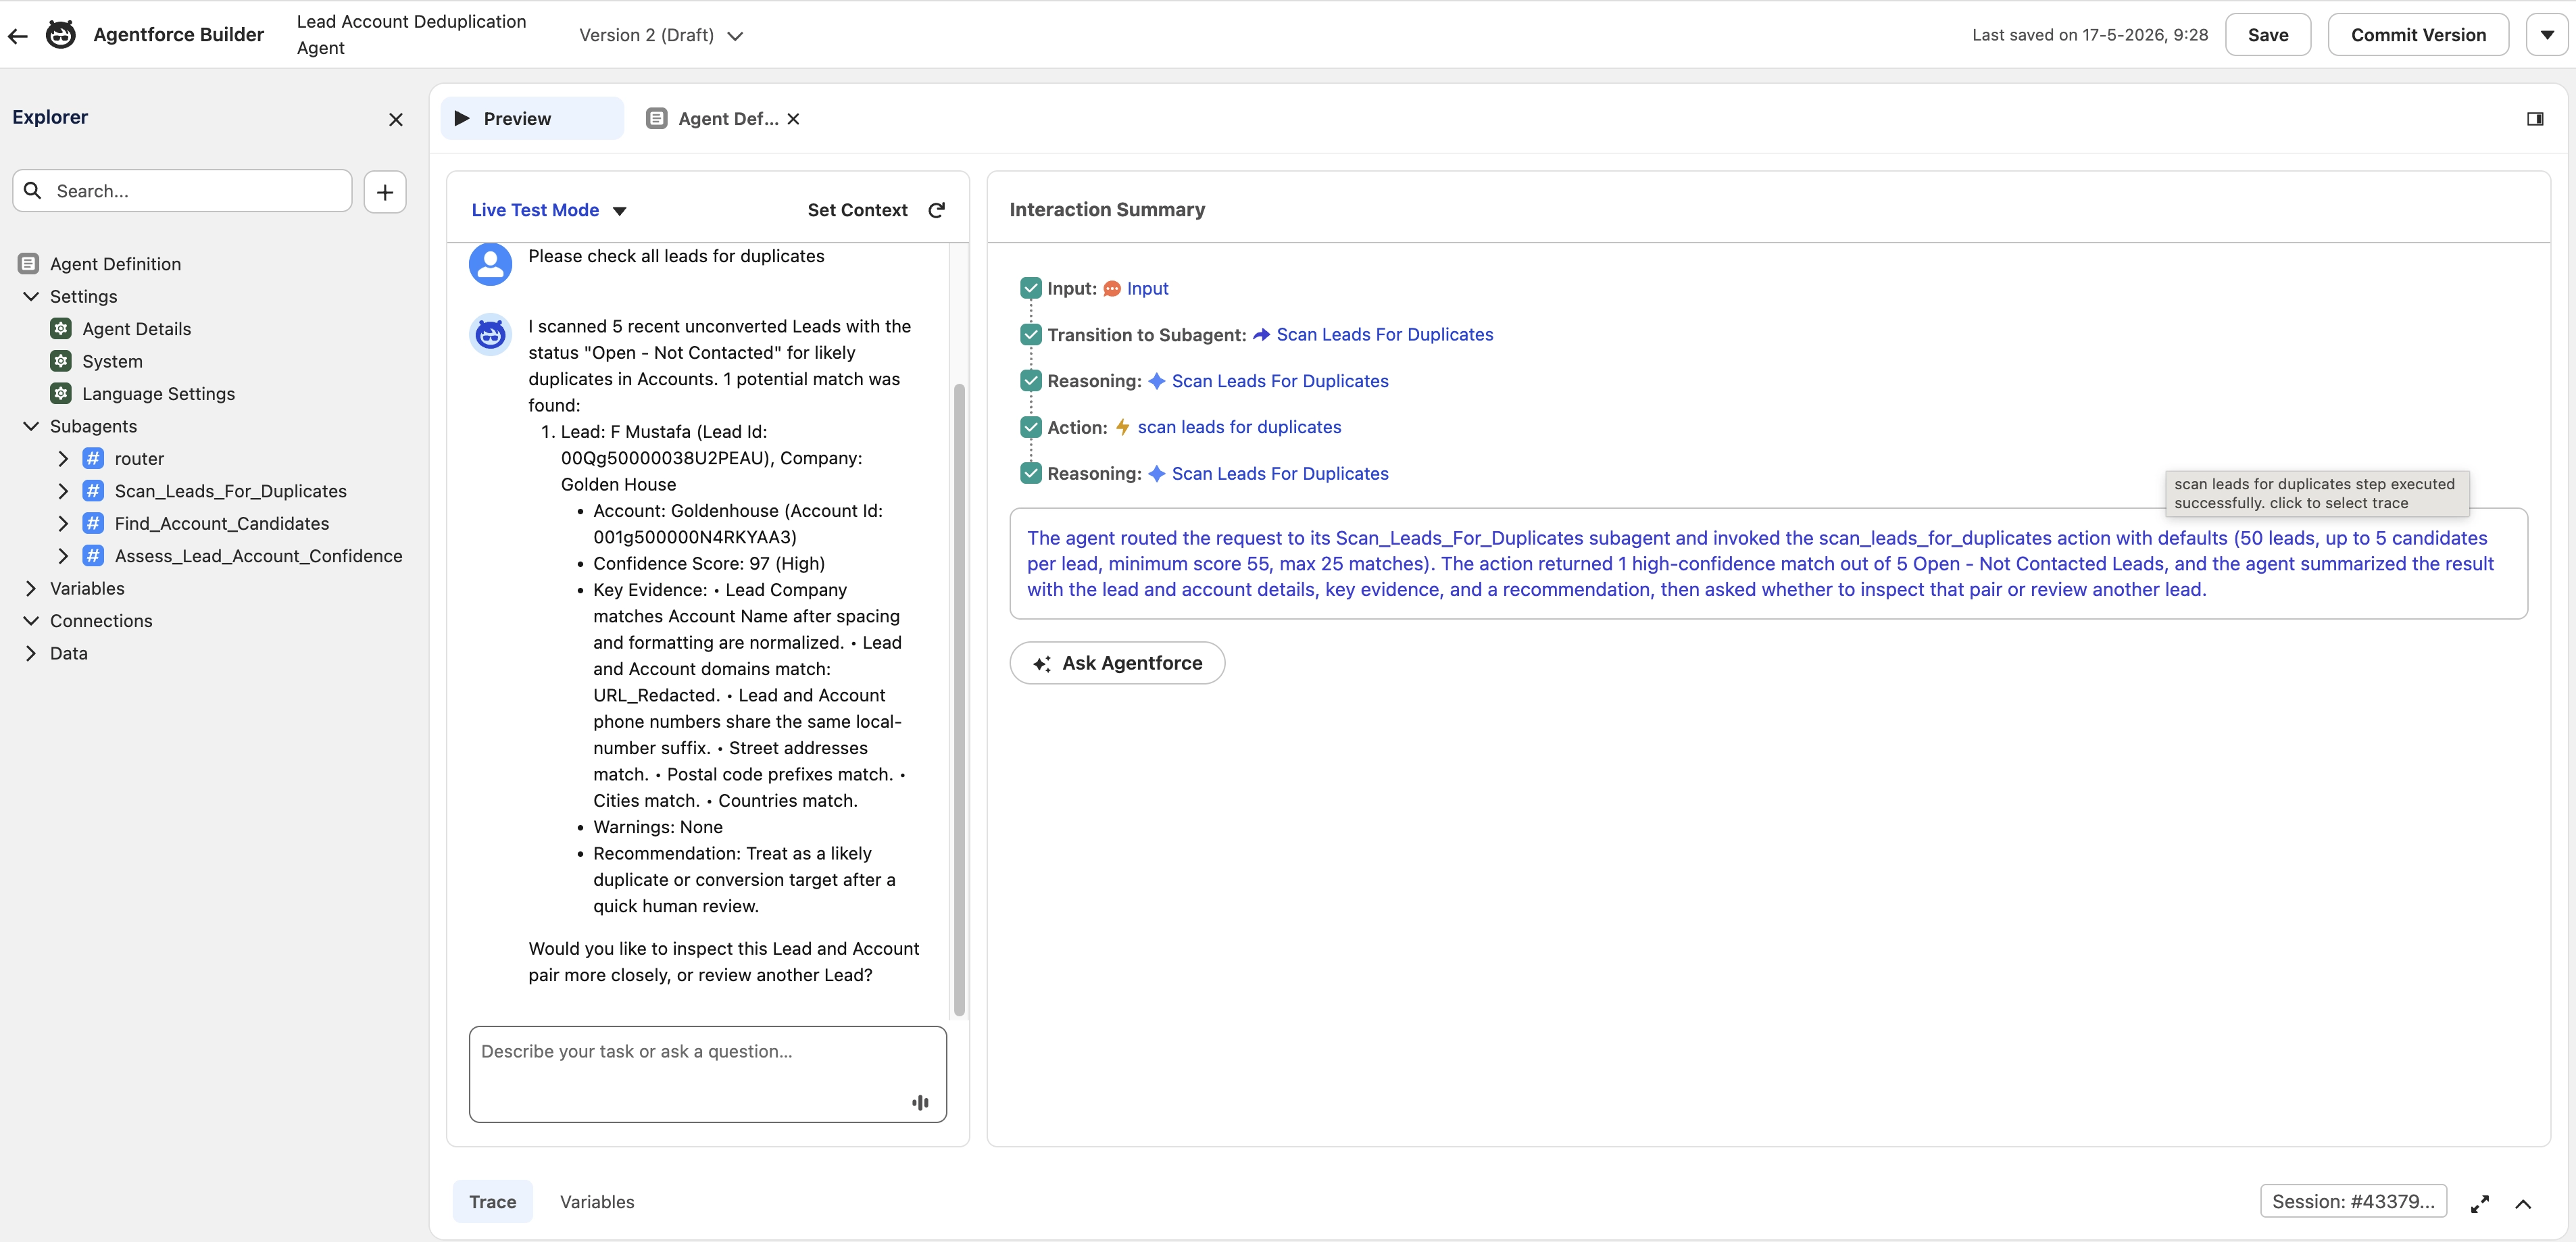Click the search magnifier icon in Explorer
Image resolution: width=2576 pixels, height=1242 pixels.
pos(33,191)
